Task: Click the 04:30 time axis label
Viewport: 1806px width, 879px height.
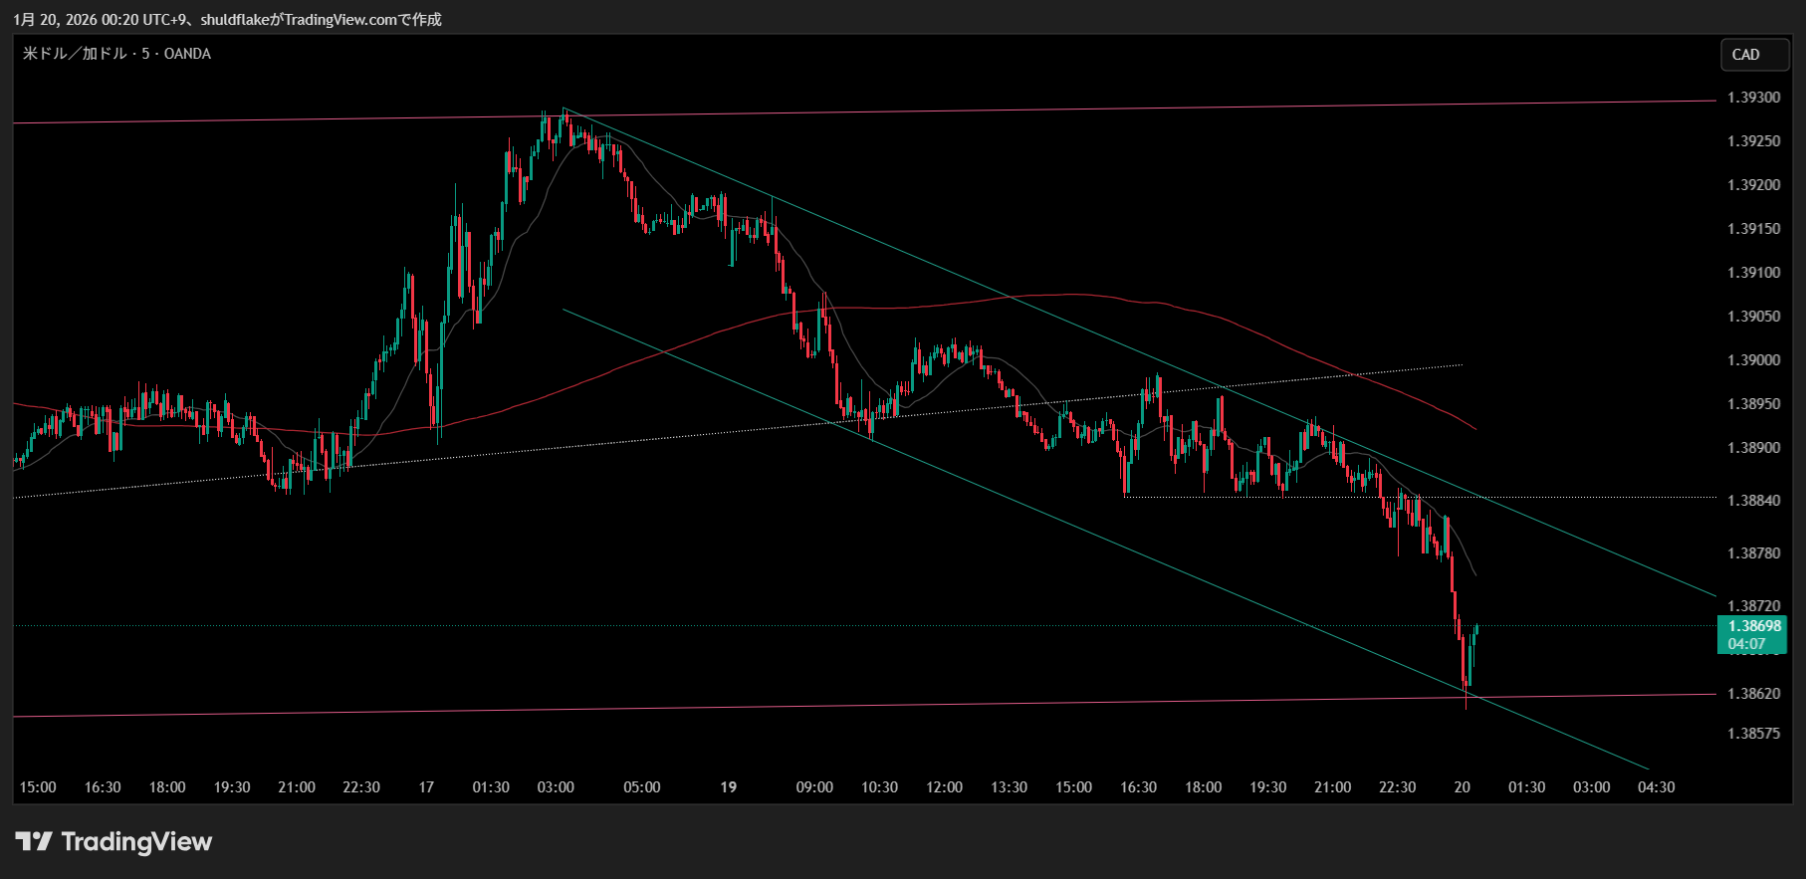Action: pos(1656,787)
